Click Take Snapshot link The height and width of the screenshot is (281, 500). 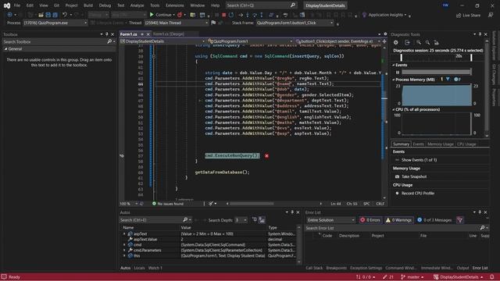point(414,176)
